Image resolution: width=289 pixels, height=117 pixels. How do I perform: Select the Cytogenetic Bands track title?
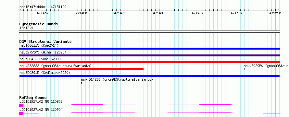(39, 24)
